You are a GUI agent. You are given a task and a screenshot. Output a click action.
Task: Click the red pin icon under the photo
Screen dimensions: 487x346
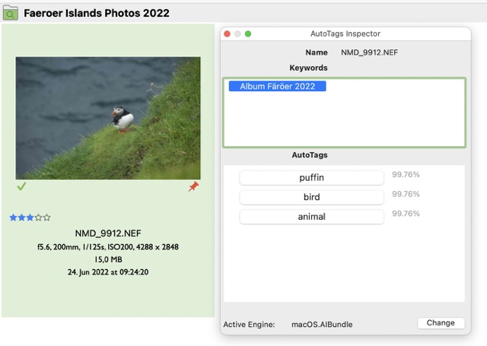coord(193,186)
